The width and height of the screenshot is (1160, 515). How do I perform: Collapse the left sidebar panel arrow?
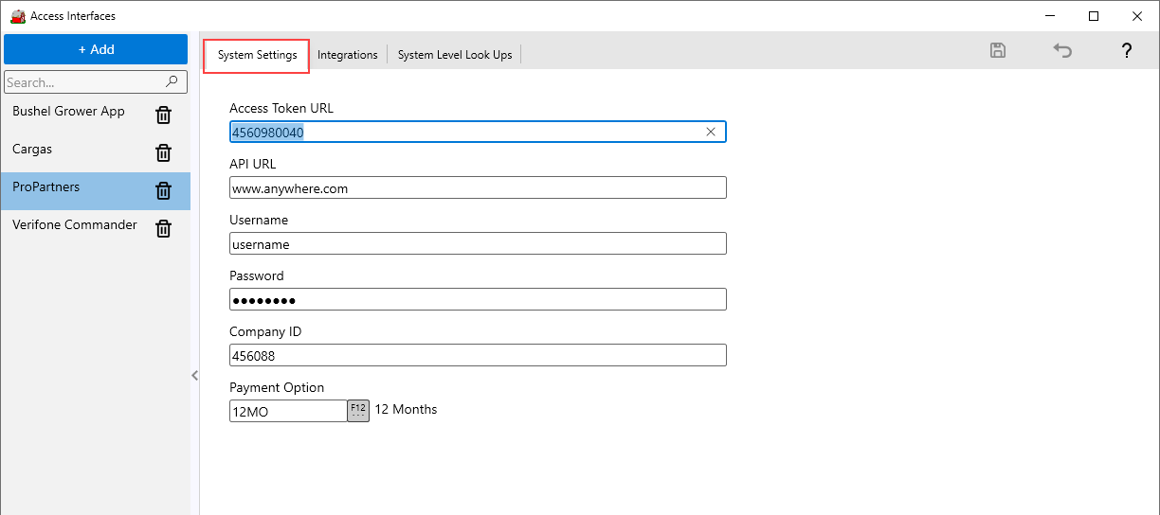pyautogui.click(x=195, y=376)
